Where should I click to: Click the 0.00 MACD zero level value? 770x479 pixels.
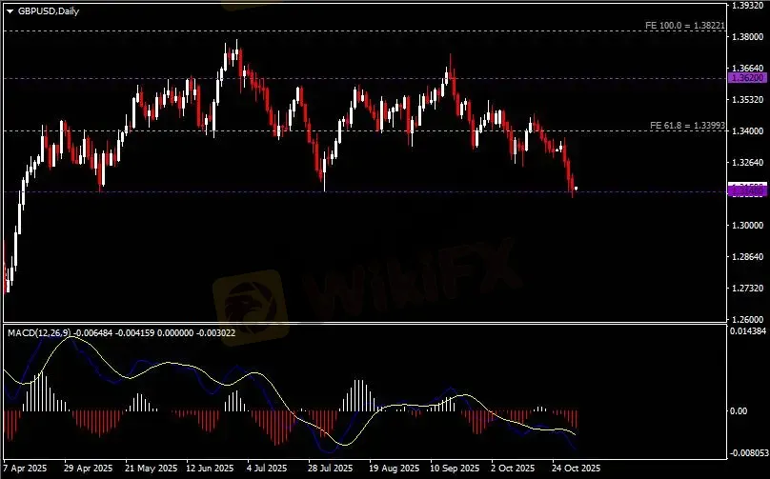(740, 410)
